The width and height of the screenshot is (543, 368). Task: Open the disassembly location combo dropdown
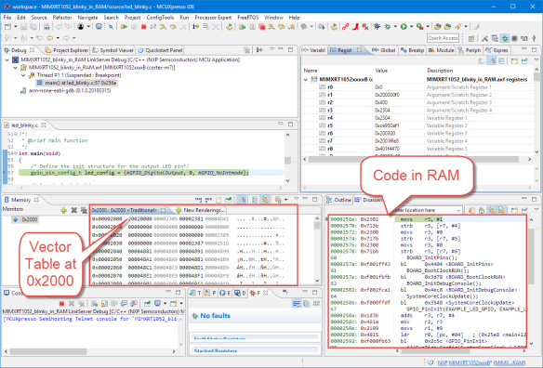(458, 210)
